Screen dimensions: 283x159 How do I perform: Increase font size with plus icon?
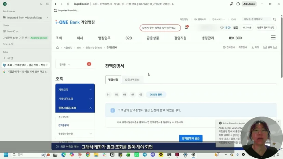(x=265, y=47)
